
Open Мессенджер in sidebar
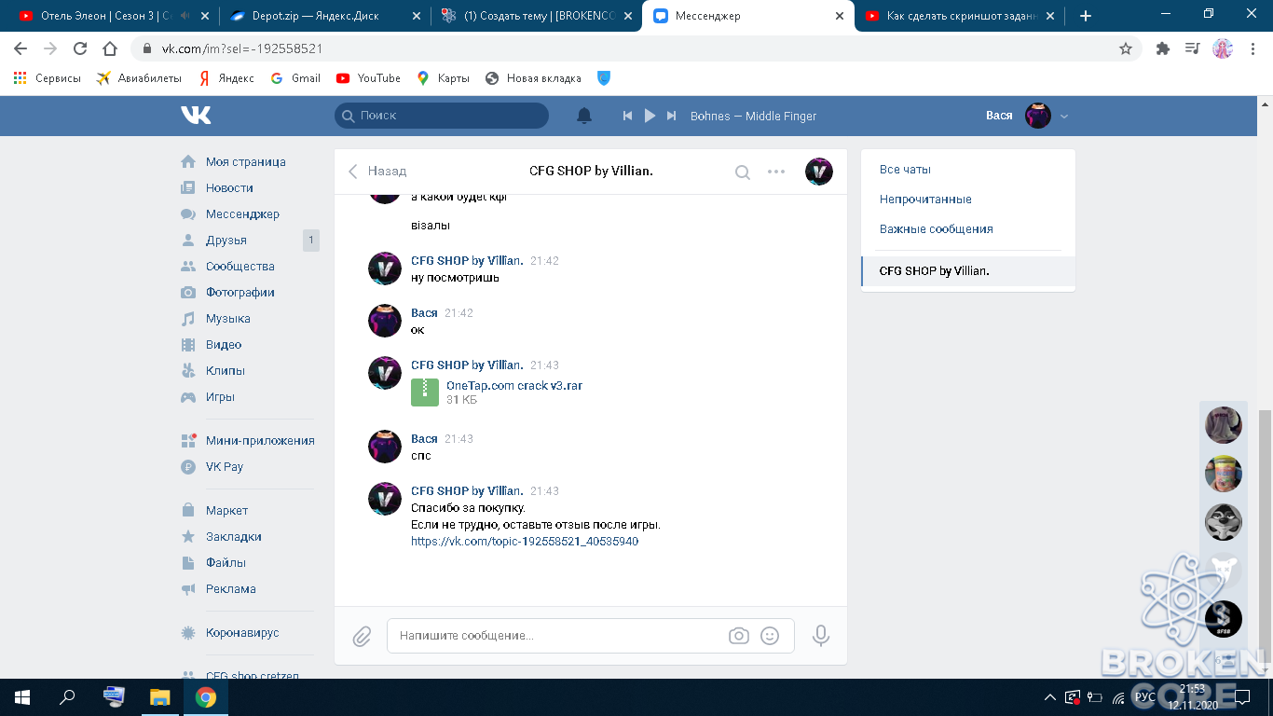click(x=242, y=214)
